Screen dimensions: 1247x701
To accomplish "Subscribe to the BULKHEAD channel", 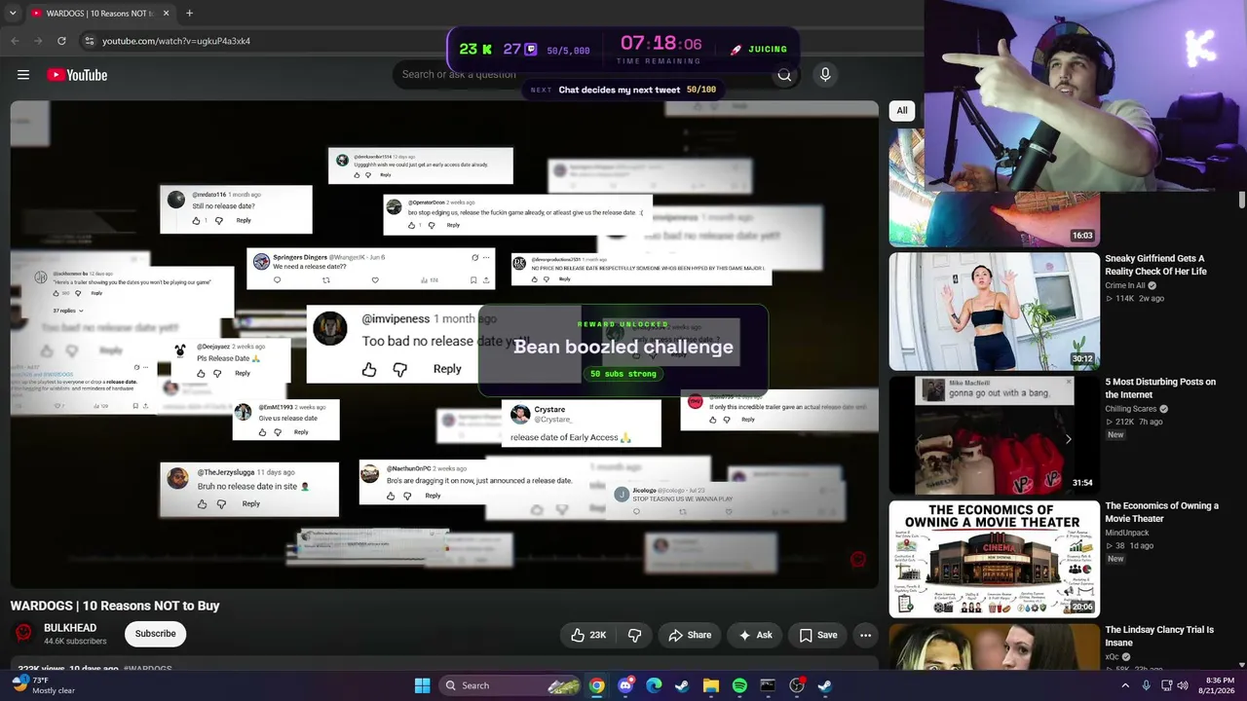I will coord(155,634).
